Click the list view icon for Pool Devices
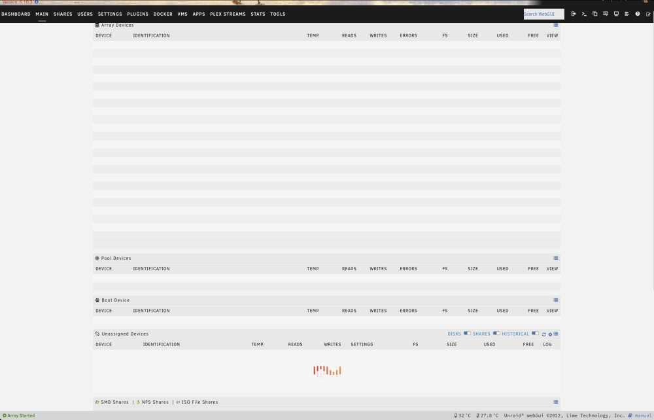654x420 pixels. click(x=555, y=258)
